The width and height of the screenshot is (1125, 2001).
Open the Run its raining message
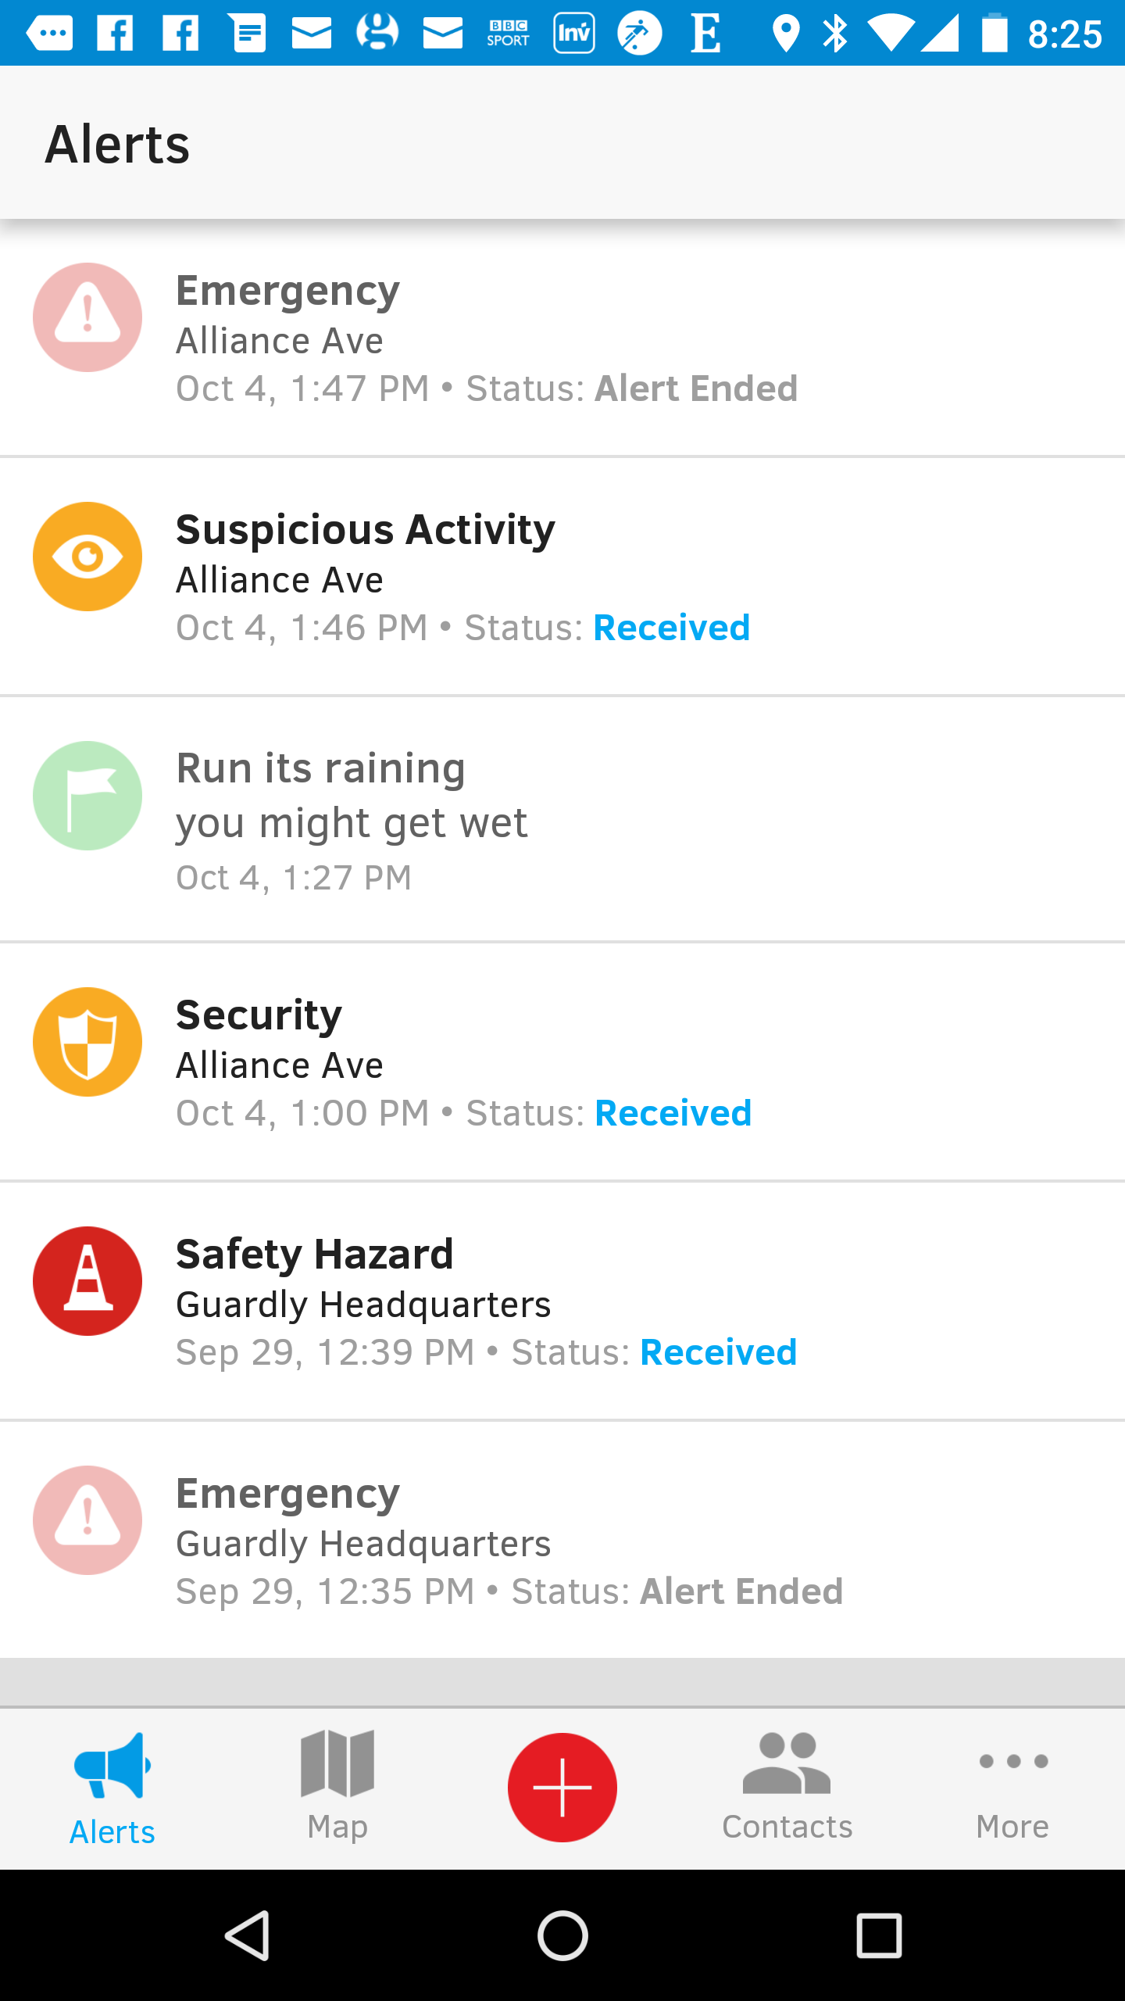click(x=320, y=769)
